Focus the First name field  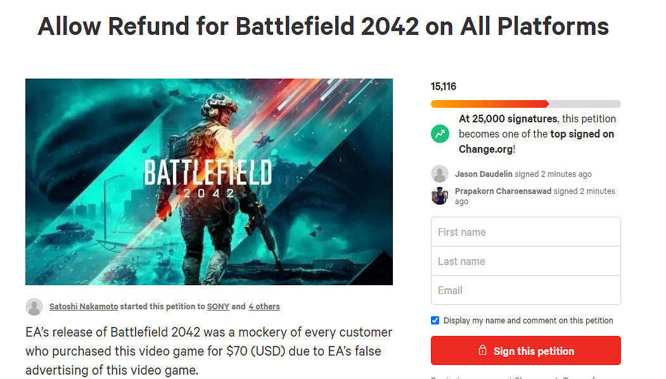tap(525, 232)
